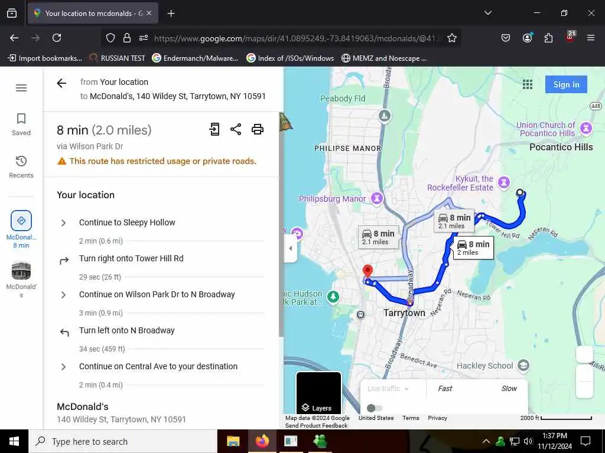The image size is (605, 453).
Task: Open the site padlock information
Action: pyautogui.click(x=127, y=38)
